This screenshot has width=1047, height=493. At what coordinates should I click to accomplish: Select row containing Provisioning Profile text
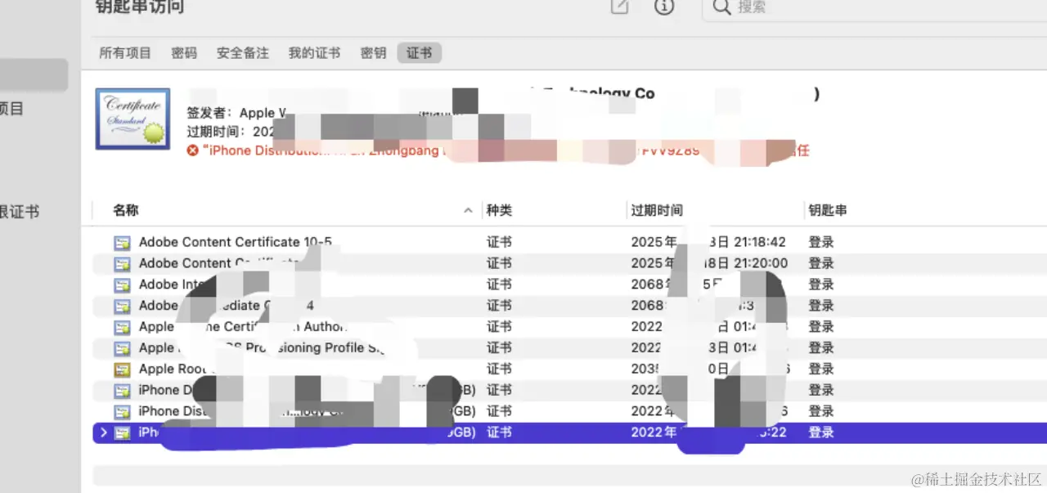[569, 348]
